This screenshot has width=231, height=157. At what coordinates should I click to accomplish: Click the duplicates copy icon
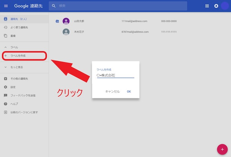[x=6, y=36]
